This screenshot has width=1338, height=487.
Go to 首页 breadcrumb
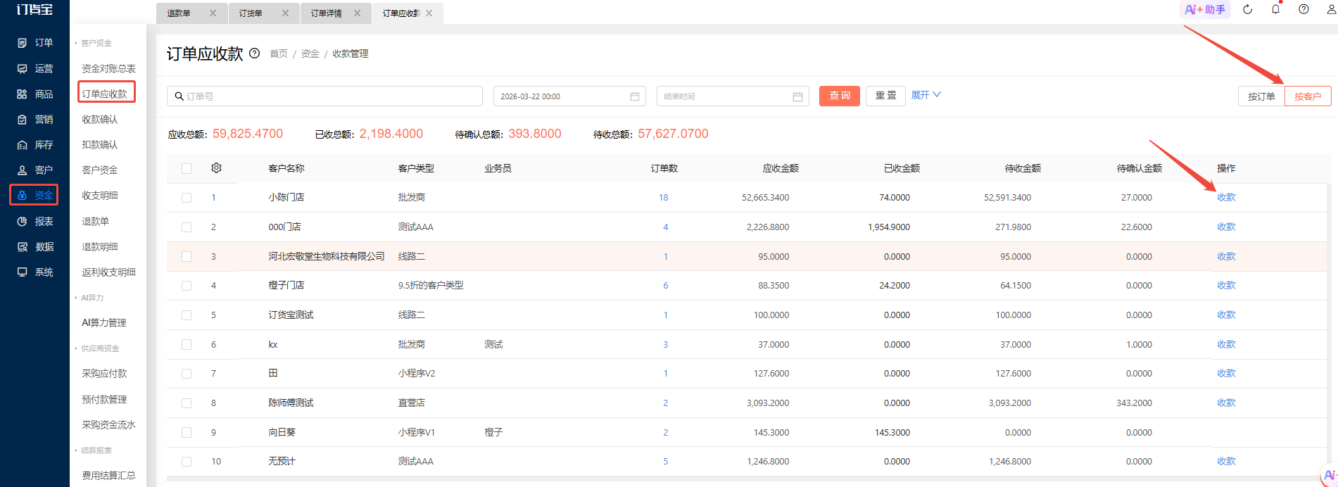click(279, 53)
